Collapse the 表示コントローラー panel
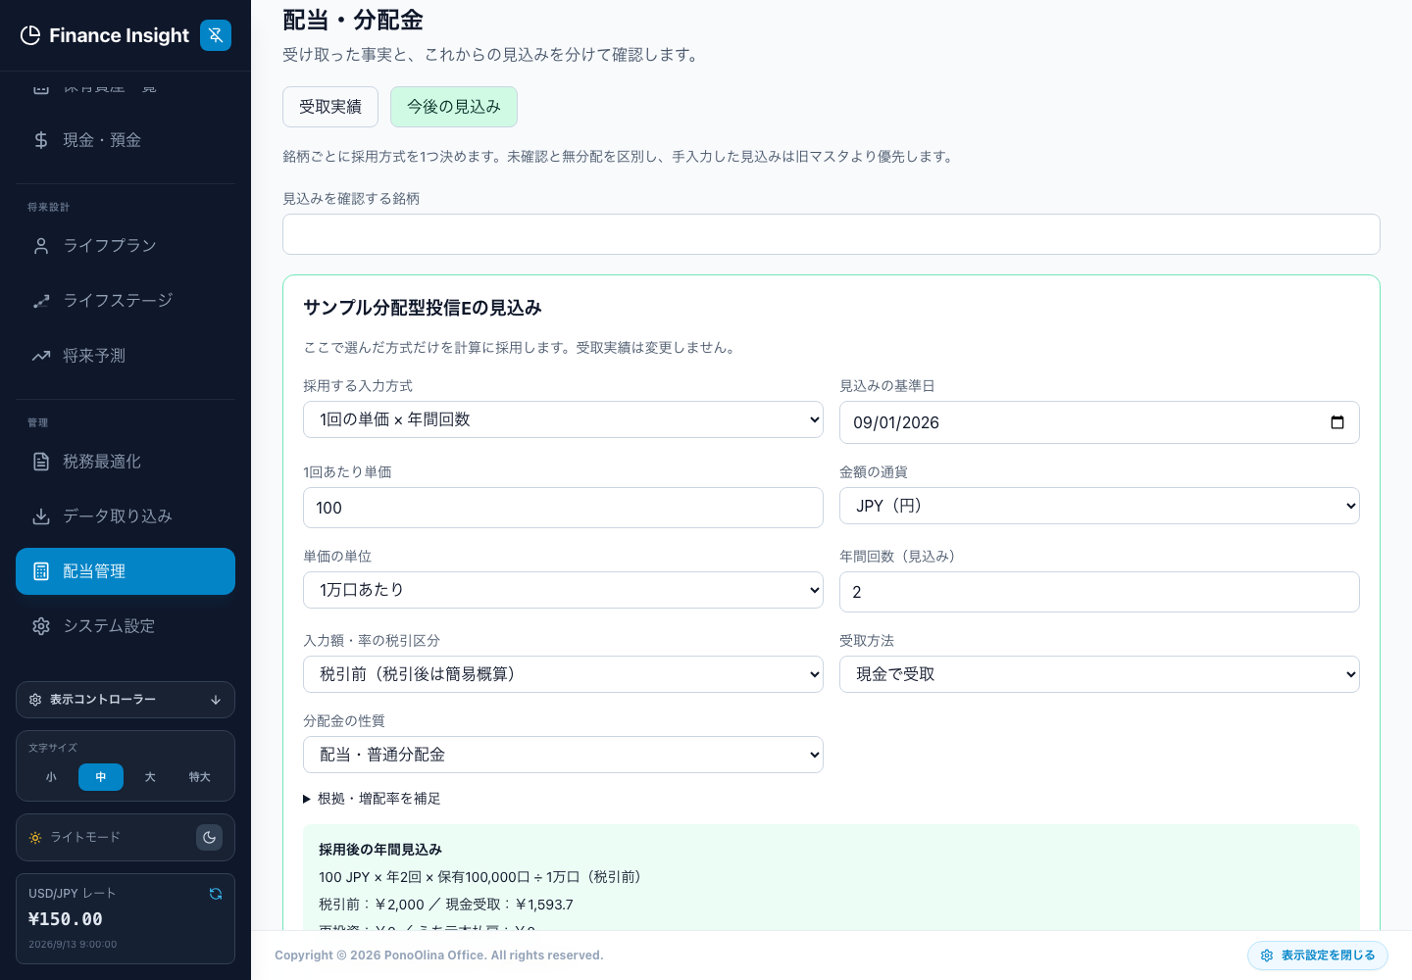Screen dimensions: 1412x980 [126, 700]
